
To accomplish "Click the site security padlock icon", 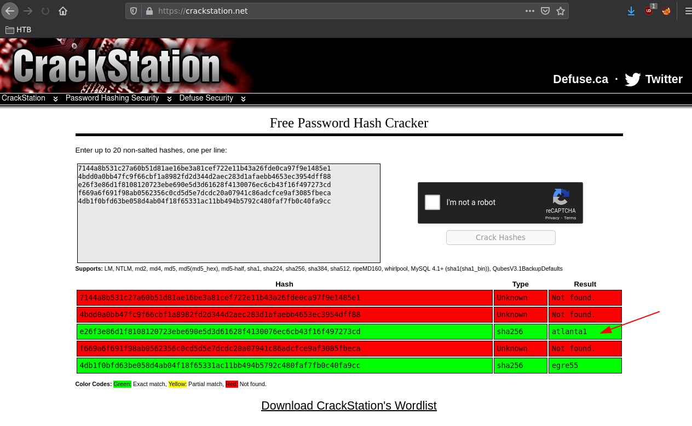I will (x=149, y=11).
